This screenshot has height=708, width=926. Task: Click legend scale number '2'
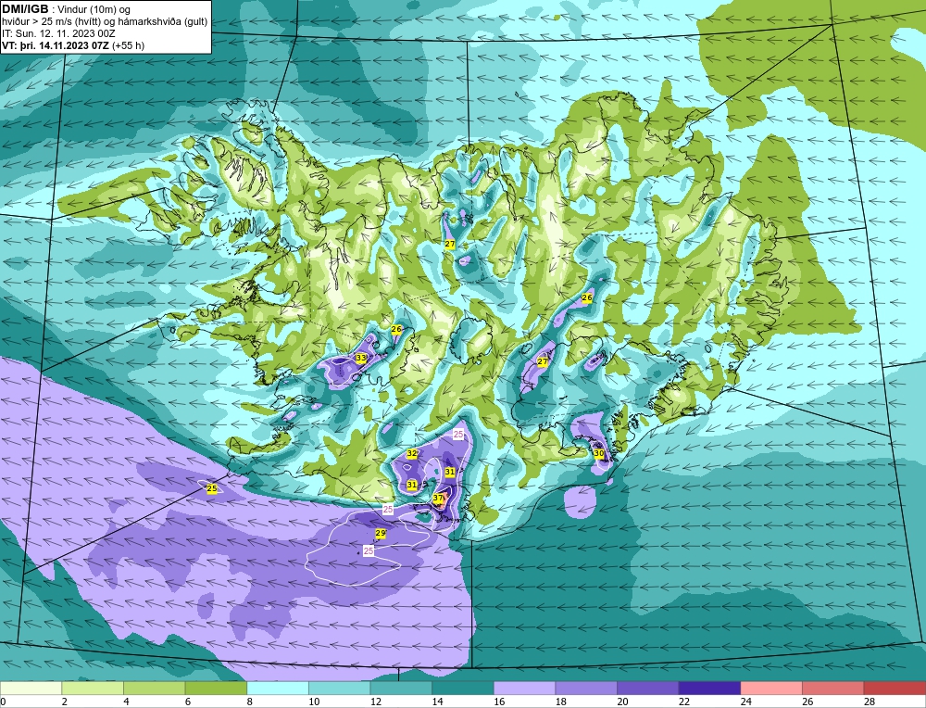[x=64, y=702]
